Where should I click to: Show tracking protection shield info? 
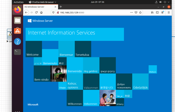click(53, 12)
